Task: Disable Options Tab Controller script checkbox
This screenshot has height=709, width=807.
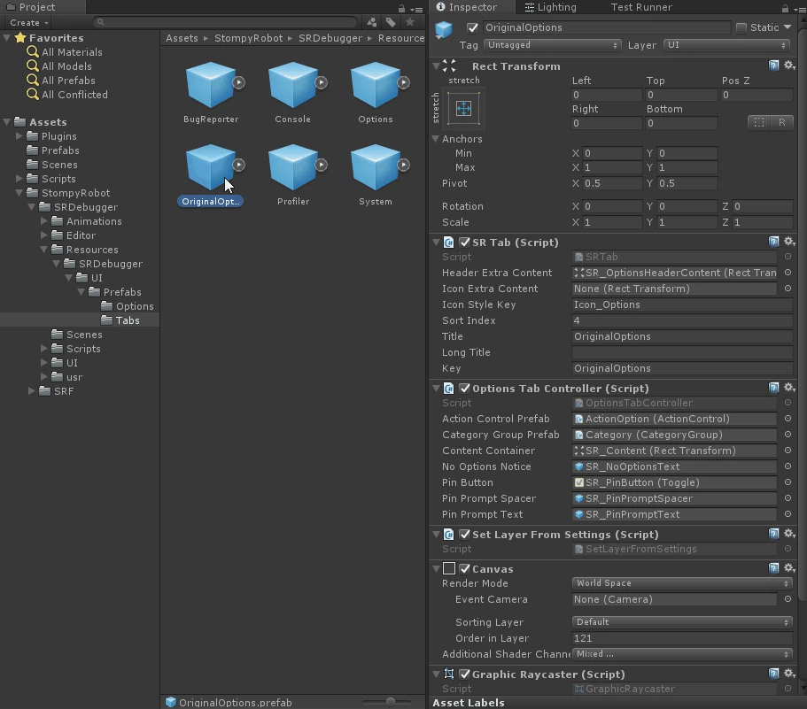Action: [464, 389]
